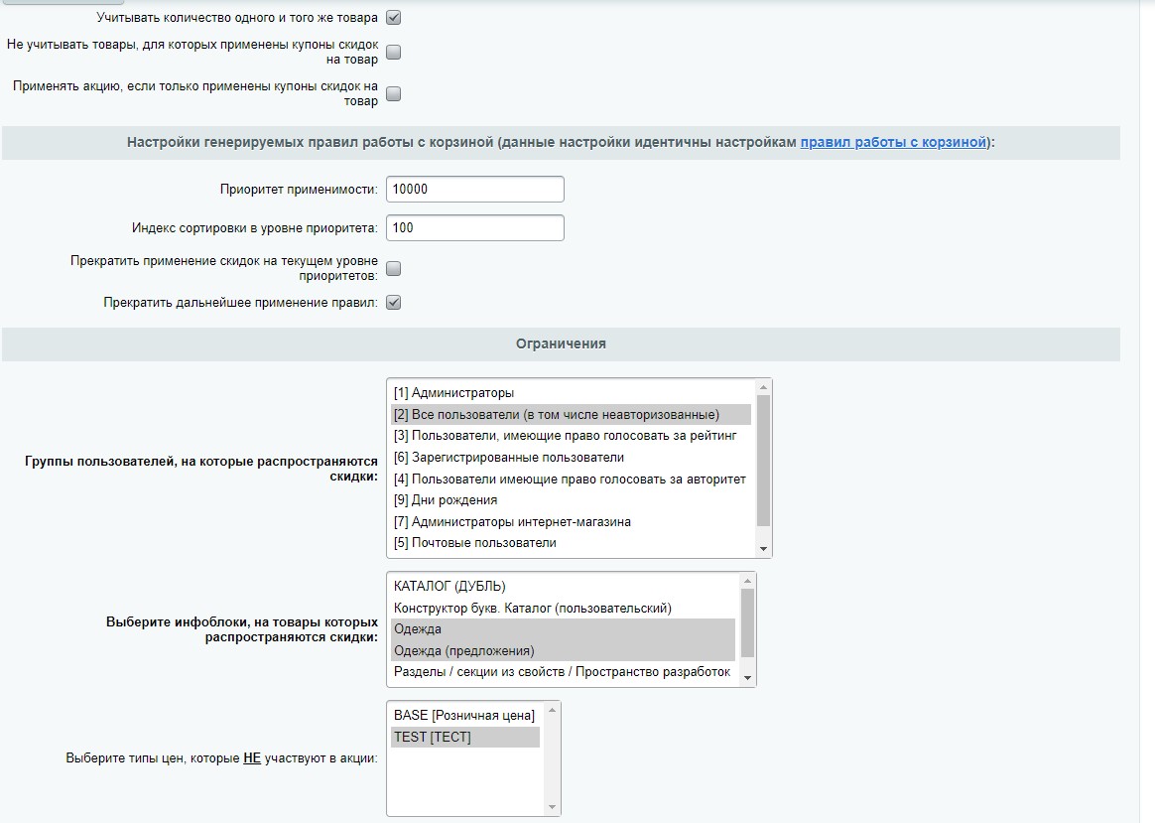Open 'правил работы с корзиной' link

893,142
